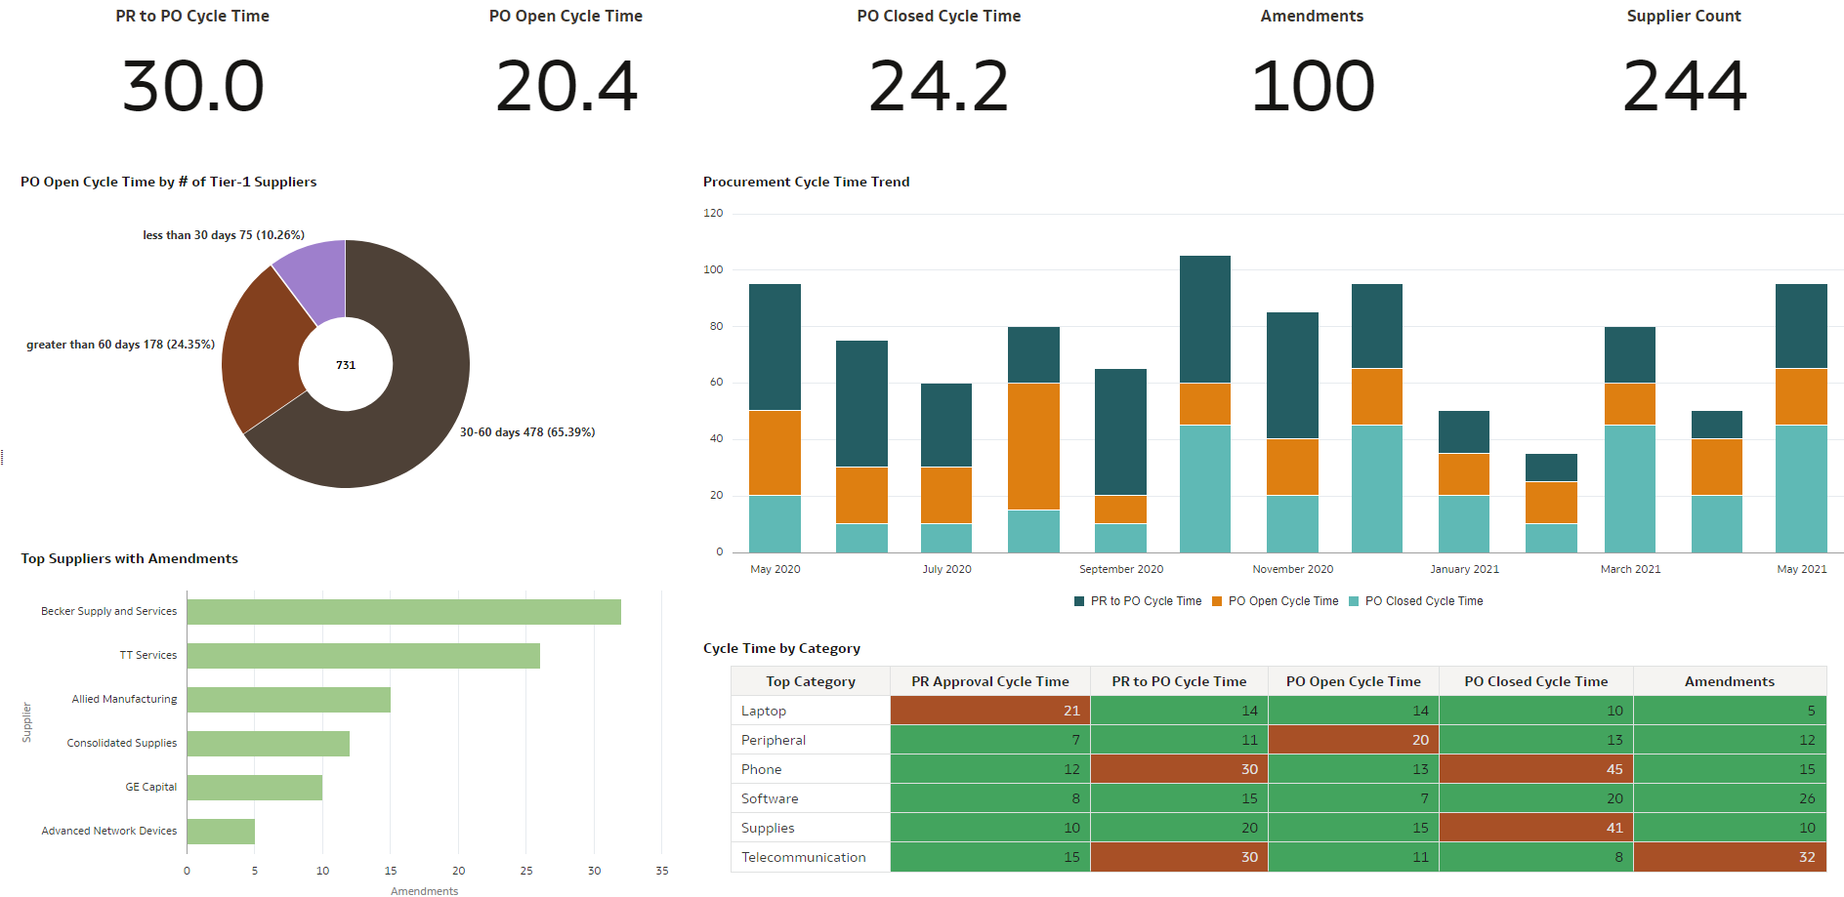
Task: Click the Top Category column header
Action: pyautogui.click(x=811, y=681)
